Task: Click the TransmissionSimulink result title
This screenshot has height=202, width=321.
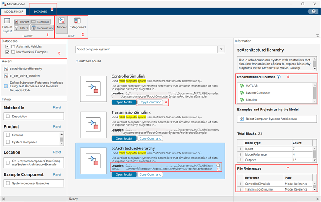Action: point(131,112)
